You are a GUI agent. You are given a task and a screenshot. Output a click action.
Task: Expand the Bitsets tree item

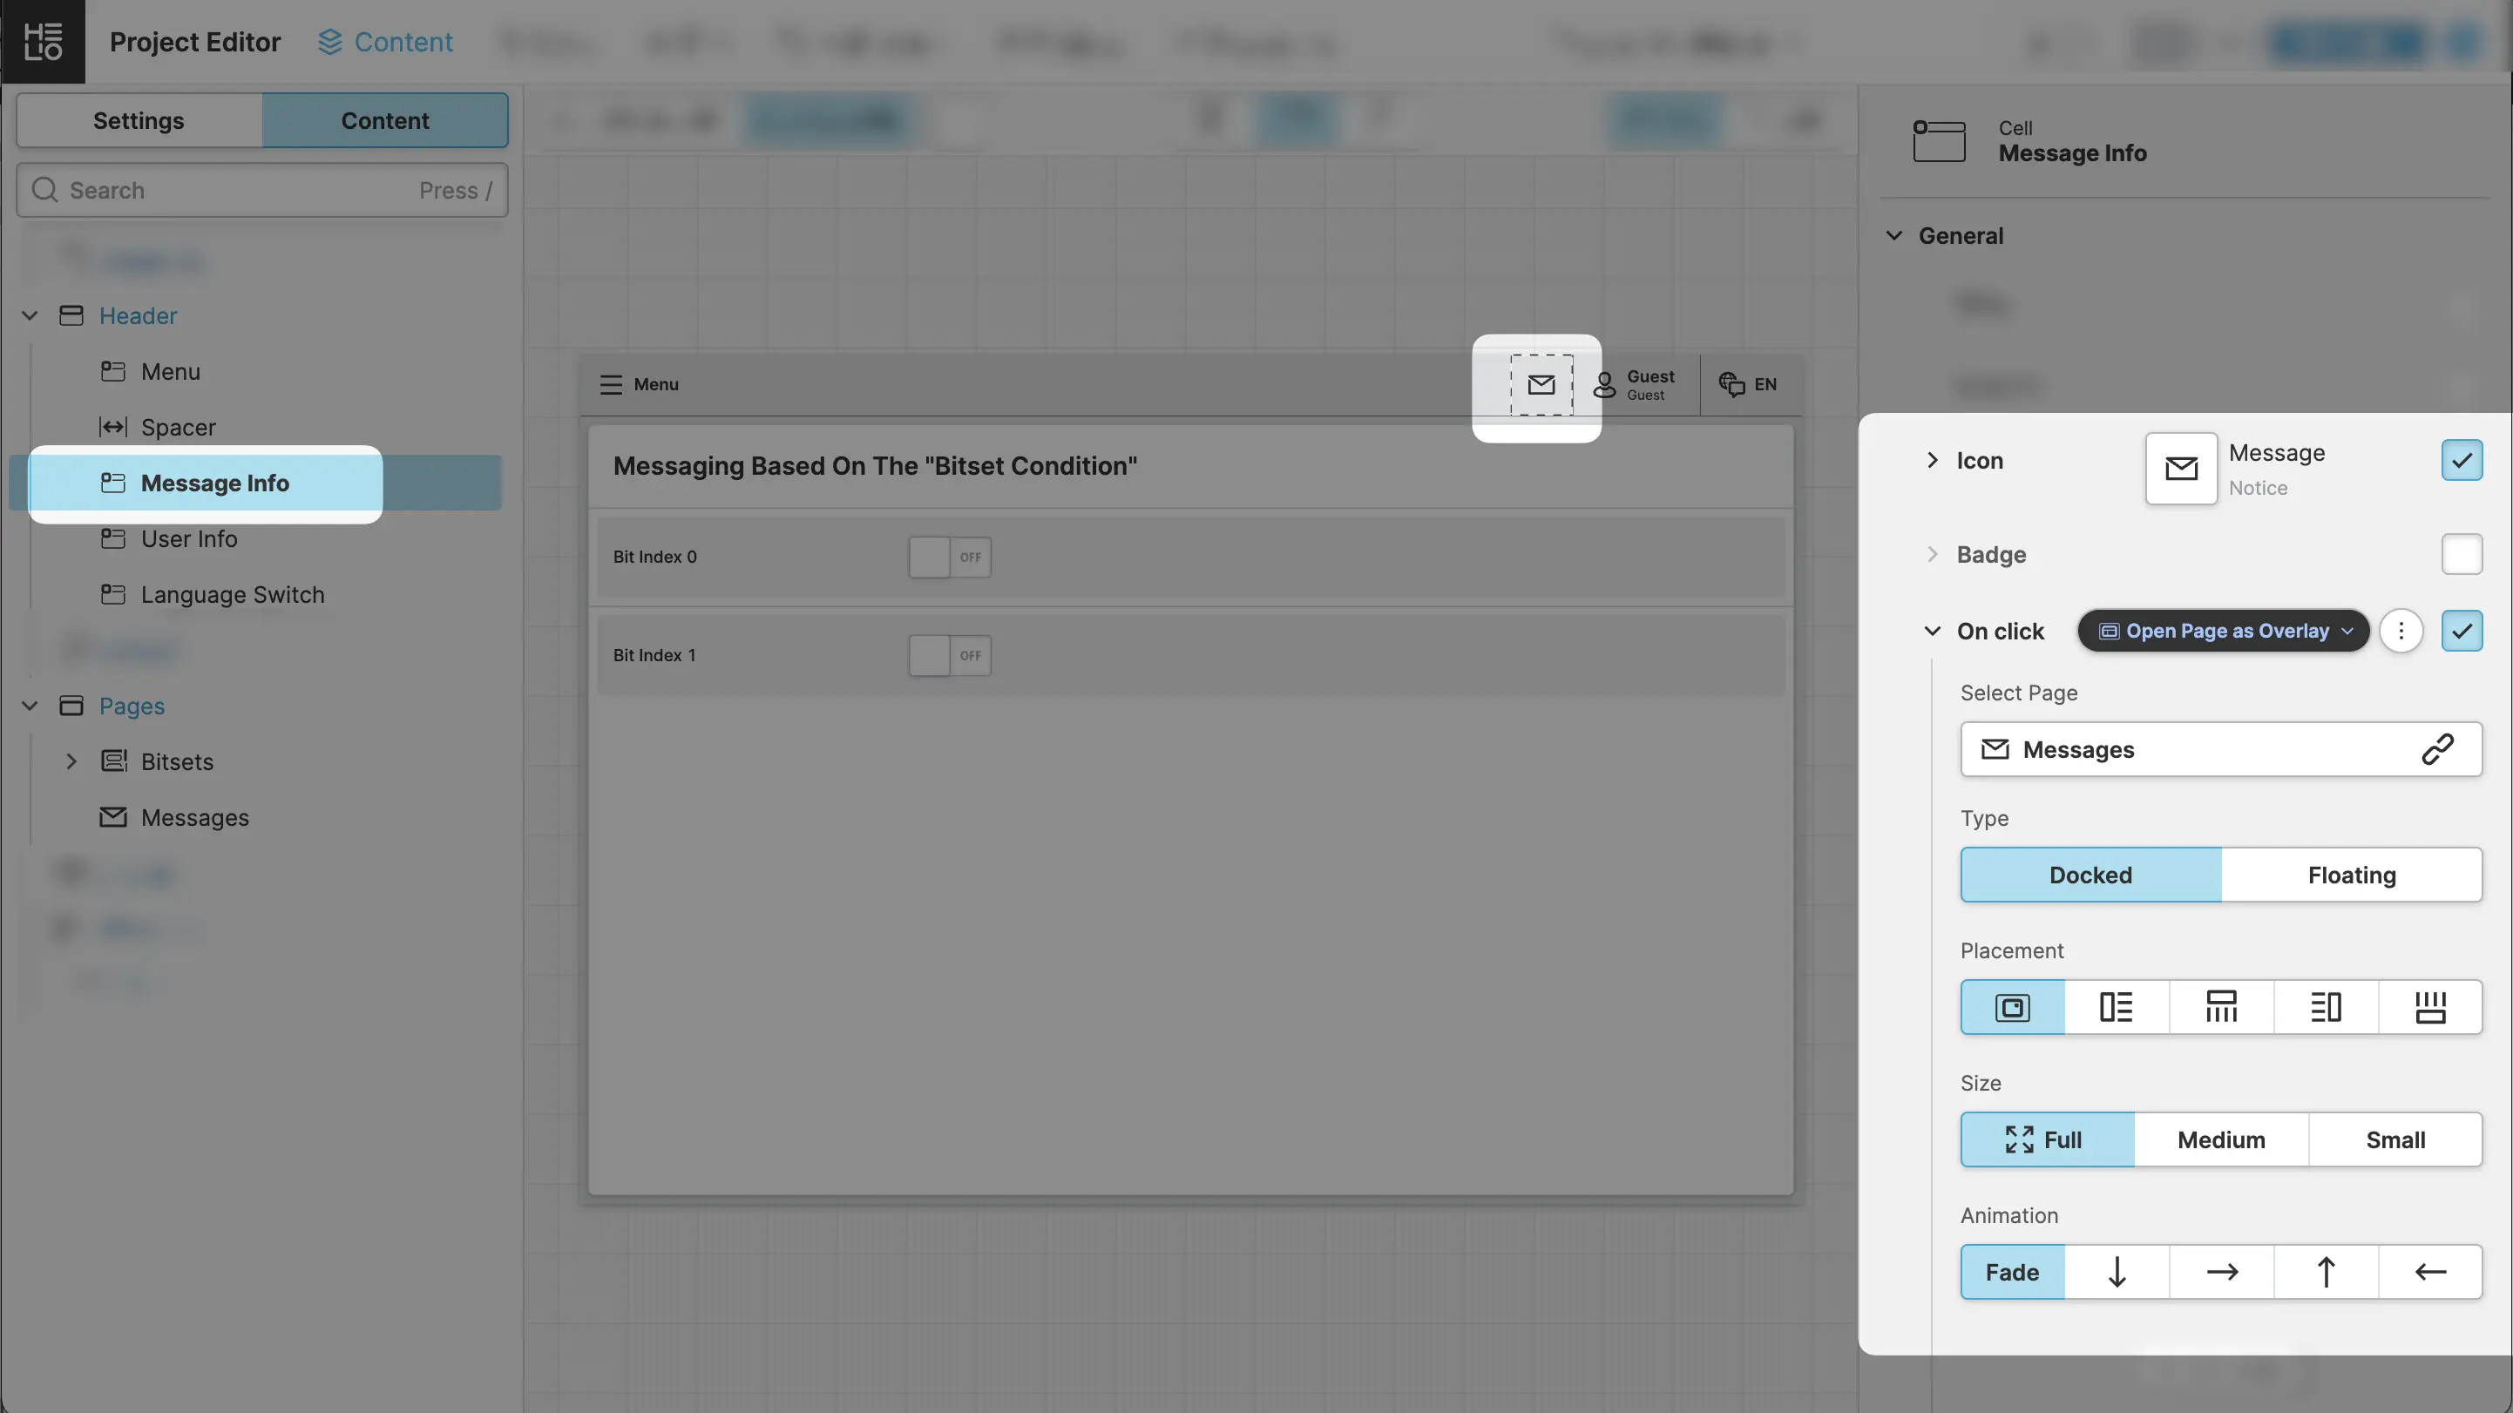pyautogui.click(x=71, y=761)
